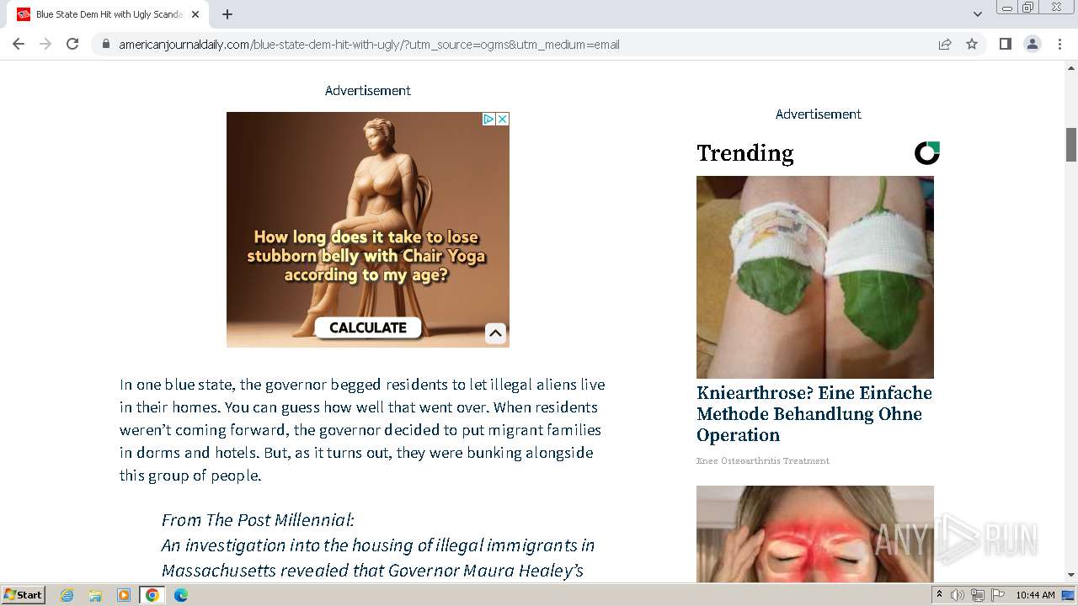The width and height of the screenshot is (1078, 606).
Task: Open Action Center flag icon
Action: pos(998,595)
